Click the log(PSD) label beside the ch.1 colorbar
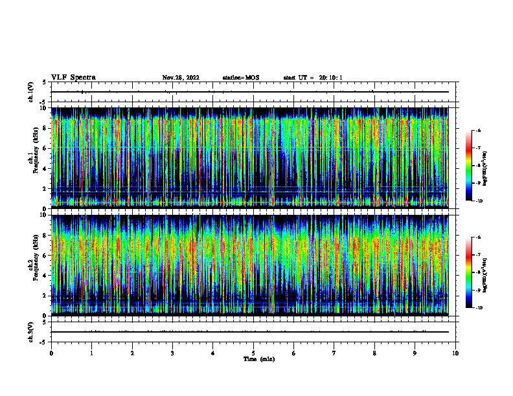 pos(485,168)
